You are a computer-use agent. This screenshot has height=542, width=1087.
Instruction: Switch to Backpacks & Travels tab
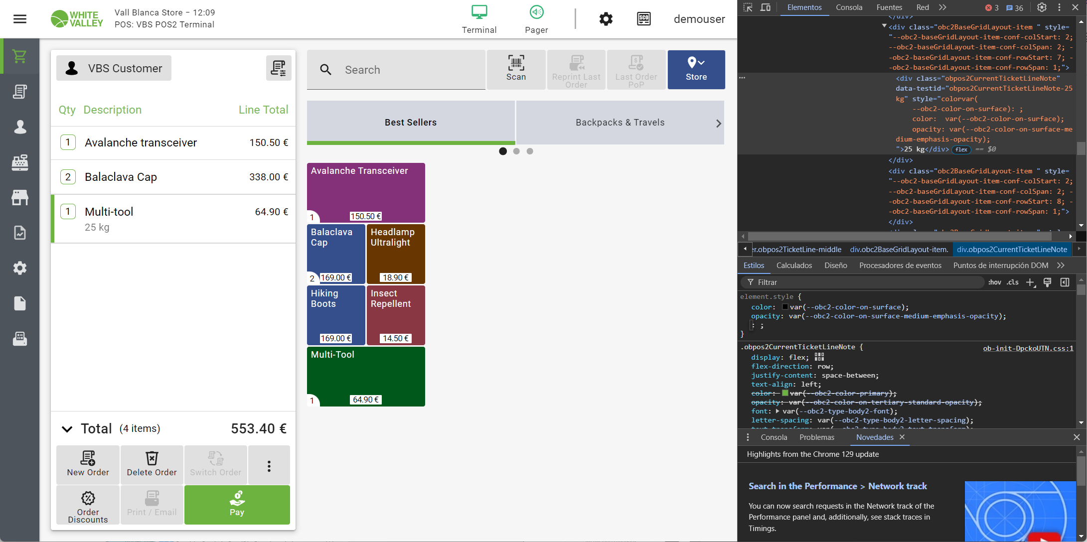point(620,123)
